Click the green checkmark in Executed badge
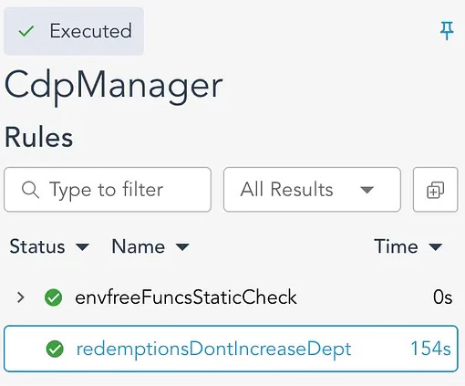Screen dimensions: 465x386 coord(26,31)
